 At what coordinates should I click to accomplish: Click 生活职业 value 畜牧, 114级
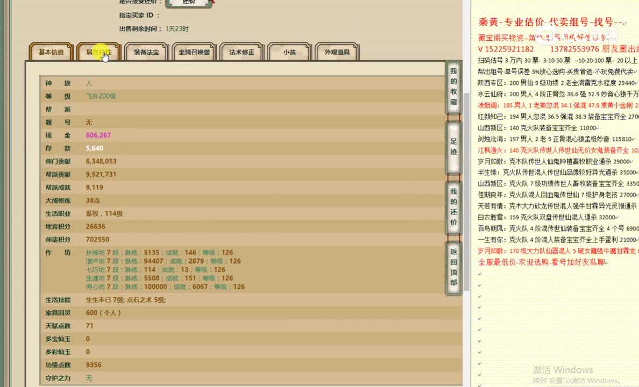pos(104,213)
